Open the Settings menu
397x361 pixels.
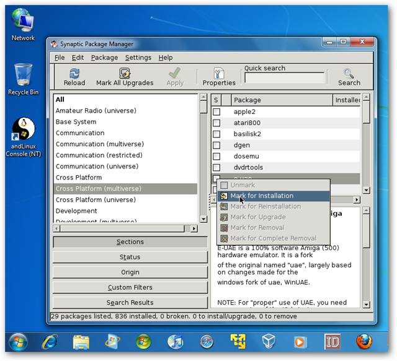click(x=138, y=58)
